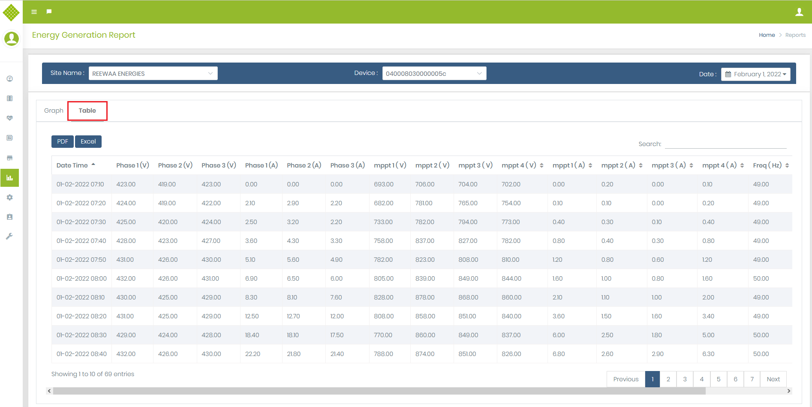Open the gear settings icon in sidebar
Screen dimensions: 812x407
coord(9,198)
